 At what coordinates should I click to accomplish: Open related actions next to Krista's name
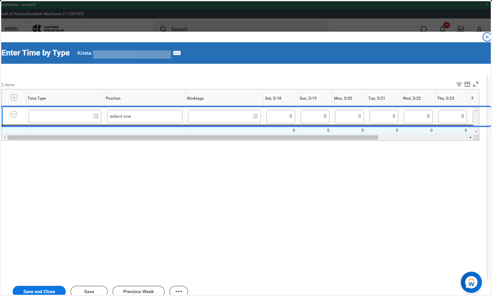[177, 53]
